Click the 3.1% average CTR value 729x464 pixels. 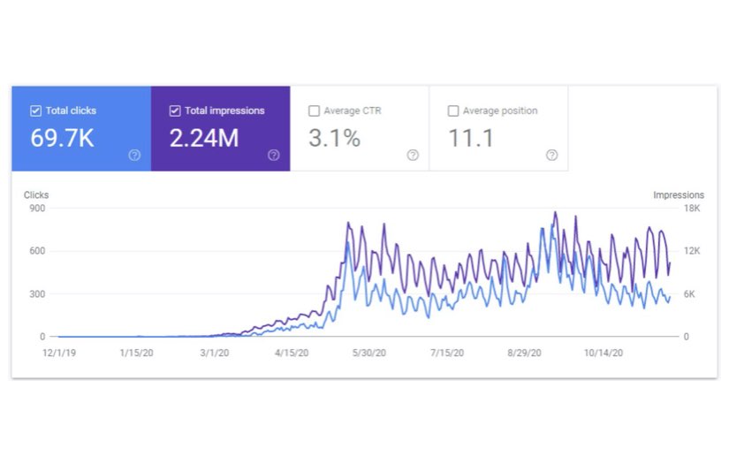tap(335, 138)
